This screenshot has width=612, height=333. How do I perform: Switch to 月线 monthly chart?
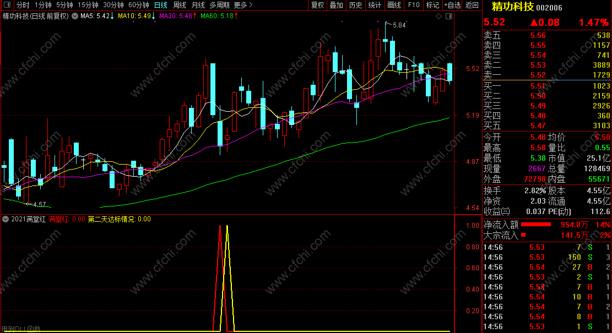[x=198, y=5]
